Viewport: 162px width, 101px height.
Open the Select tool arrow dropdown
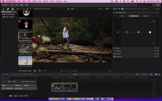pos(31,74)
